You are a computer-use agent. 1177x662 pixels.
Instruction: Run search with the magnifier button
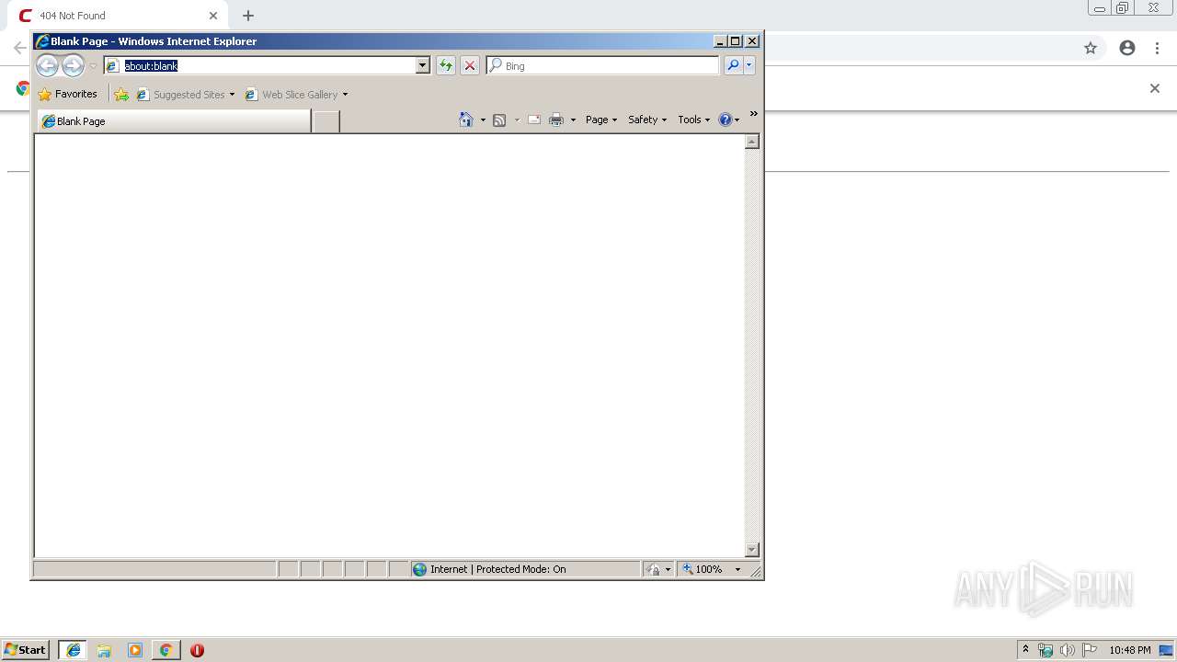(733, 65)
